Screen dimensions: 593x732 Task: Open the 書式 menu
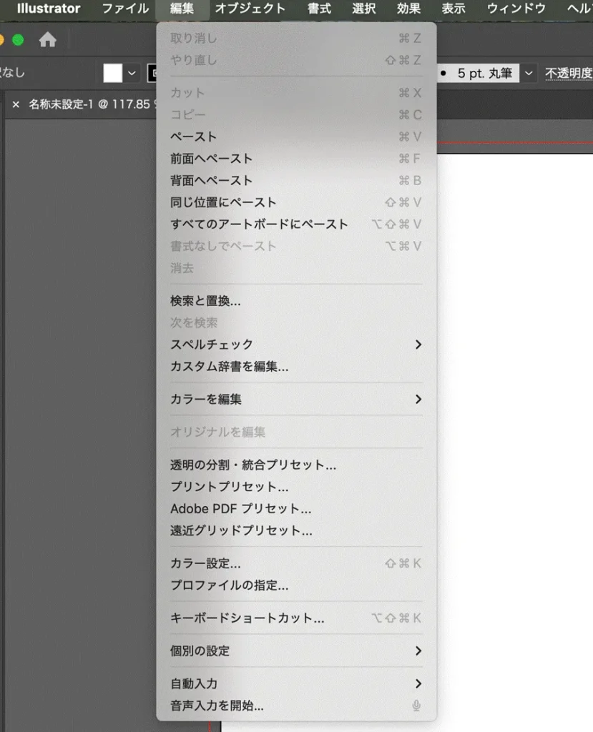(x=318, y=9)
